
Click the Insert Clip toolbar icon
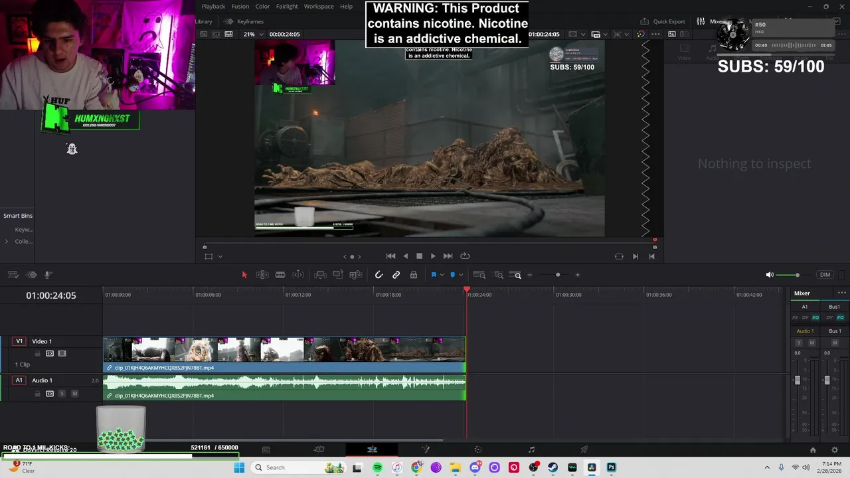320,275
